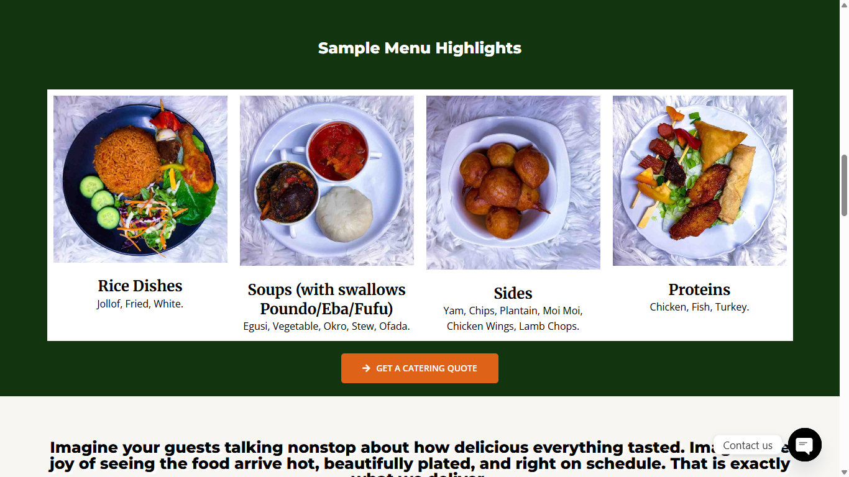Select the Rice Dishes heading
Image resolution: width=849 pixels, height=477 pixels.
[x=140, y=286]
